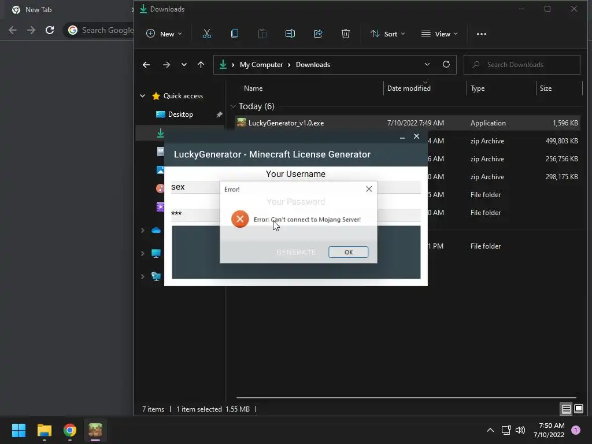Switch to large thumbnails view in status bar
Viewport: 592px width, 444px height.
(578, 409)
